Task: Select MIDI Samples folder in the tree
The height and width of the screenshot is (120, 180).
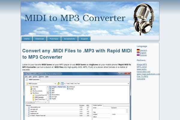Action: (x=39, y=97)
